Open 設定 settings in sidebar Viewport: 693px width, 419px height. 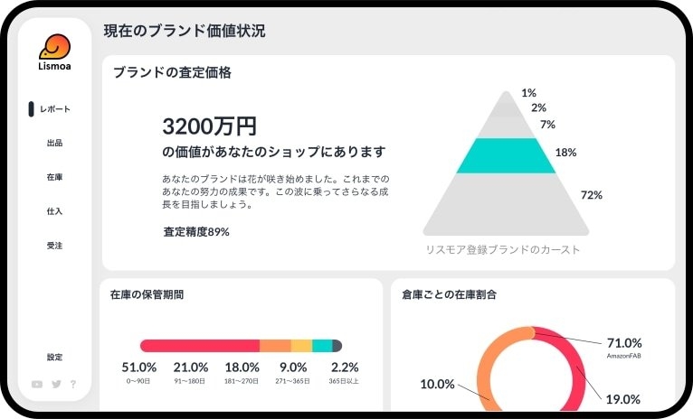pos(54,357)
